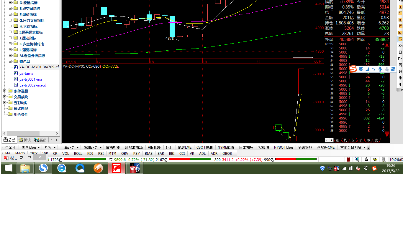The width and height of the screenshot is (403, 226).
Task: Click the red up-arrow on the tick-list scrollbar
Action: click(x=387, y=44)
